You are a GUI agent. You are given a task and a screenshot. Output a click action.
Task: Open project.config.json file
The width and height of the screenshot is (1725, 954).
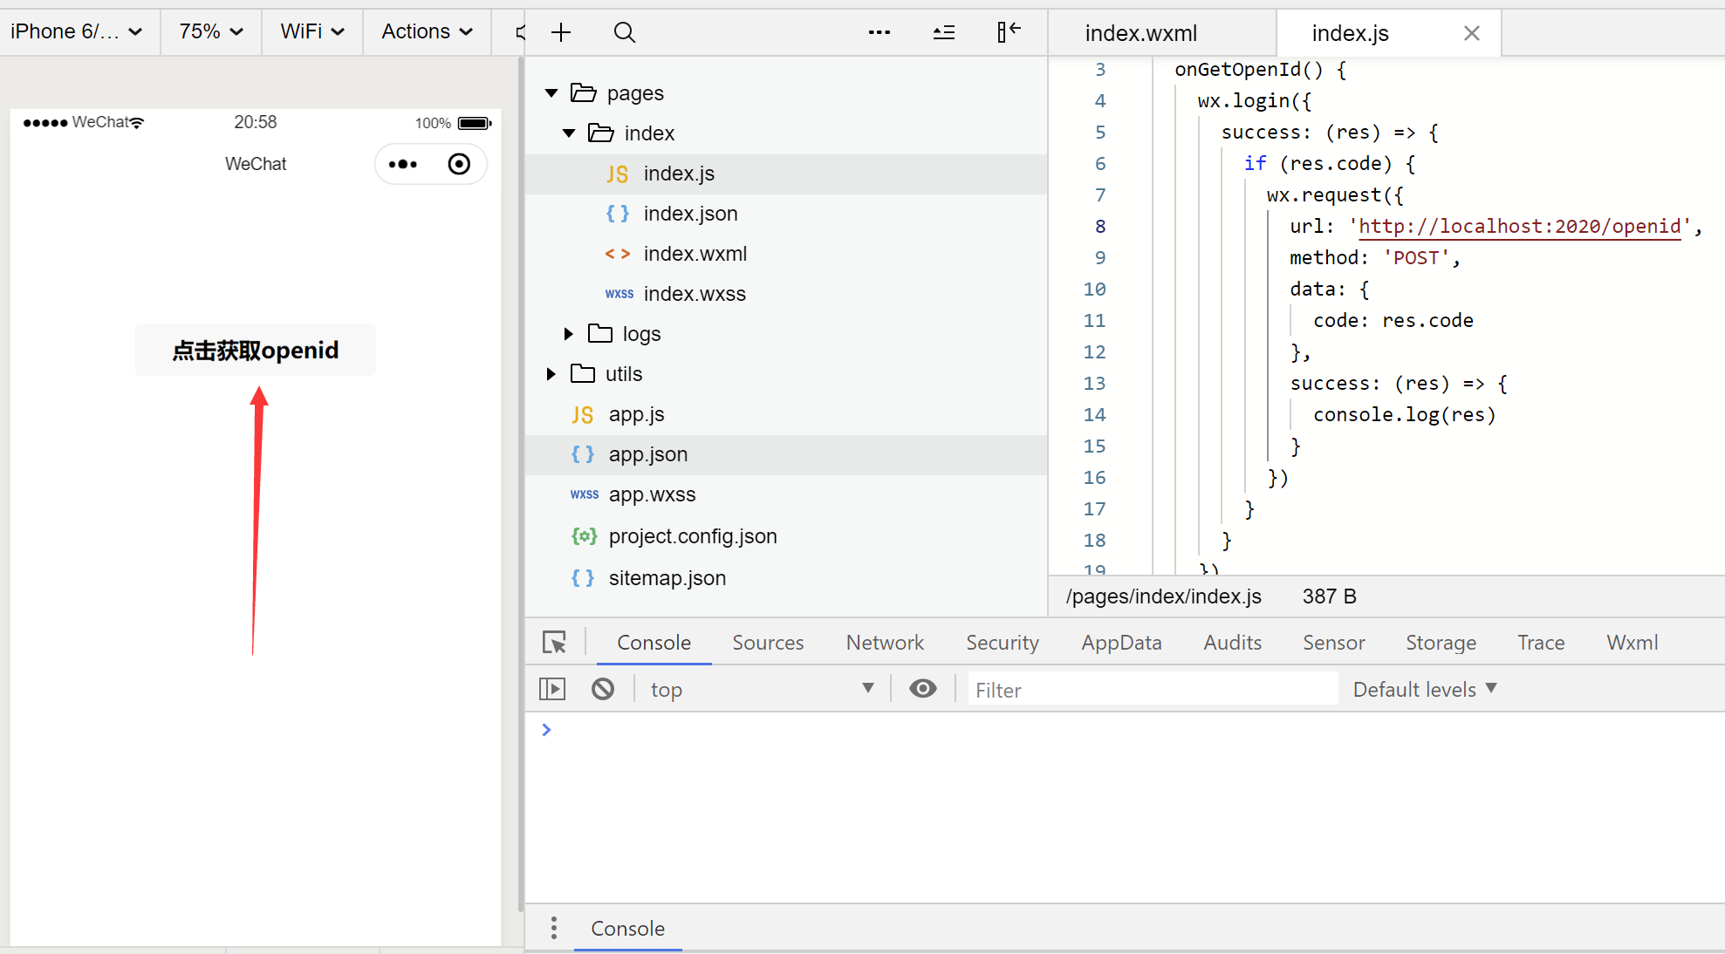coord(786,536)
